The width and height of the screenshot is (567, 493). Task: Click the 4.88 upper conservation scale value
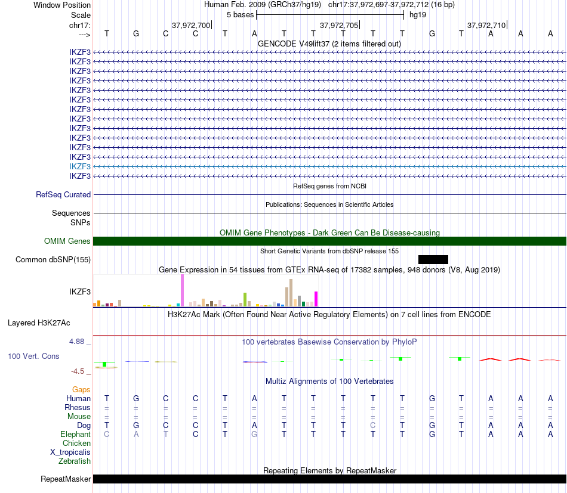76,342
